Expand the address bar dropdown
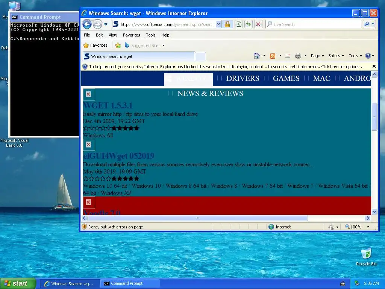 pos(218,24)
